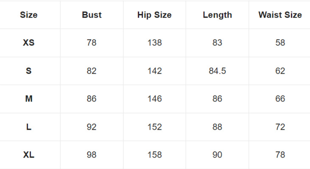Click the XL waist size value 78
The height and width of the screenshot is (169, 310).
(280, 155)
